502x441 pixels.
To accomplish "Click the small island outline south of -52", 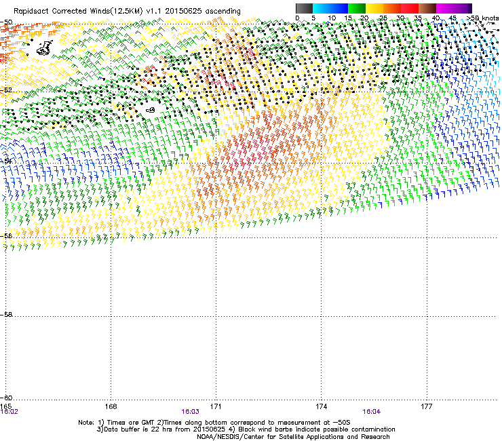I will [151, 110].
